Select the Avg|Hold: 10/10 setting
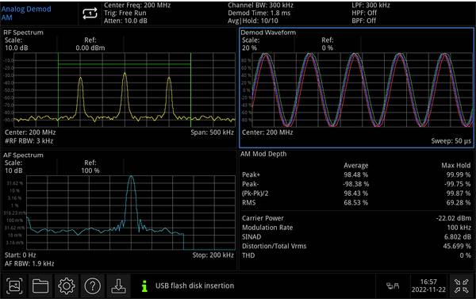The height and width of the screenshot is (299, 476). click(x=253, y=21)
